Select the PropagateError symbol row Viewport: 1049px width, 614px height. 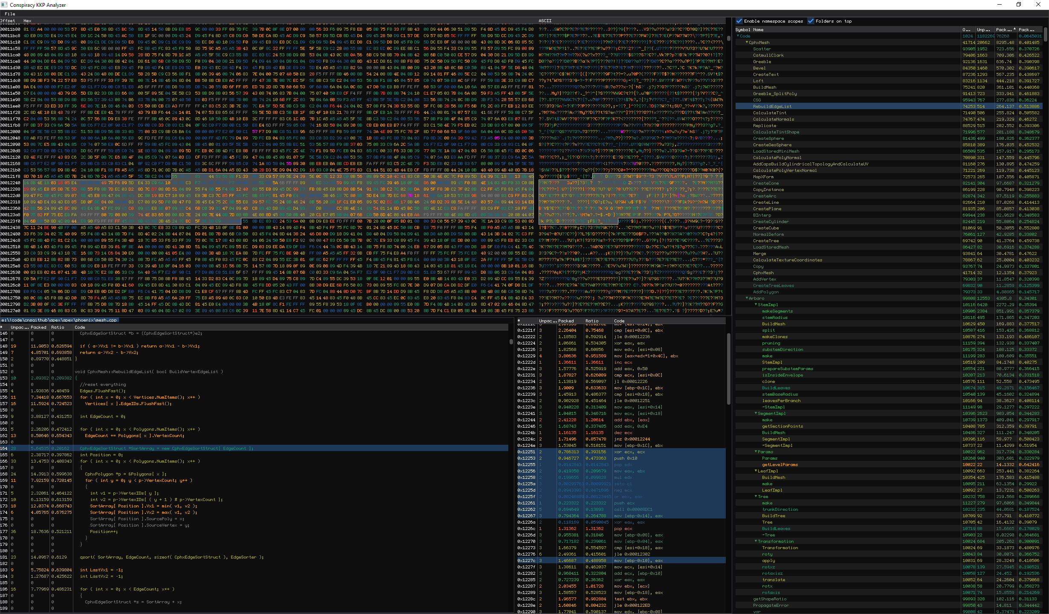point(888,605)
